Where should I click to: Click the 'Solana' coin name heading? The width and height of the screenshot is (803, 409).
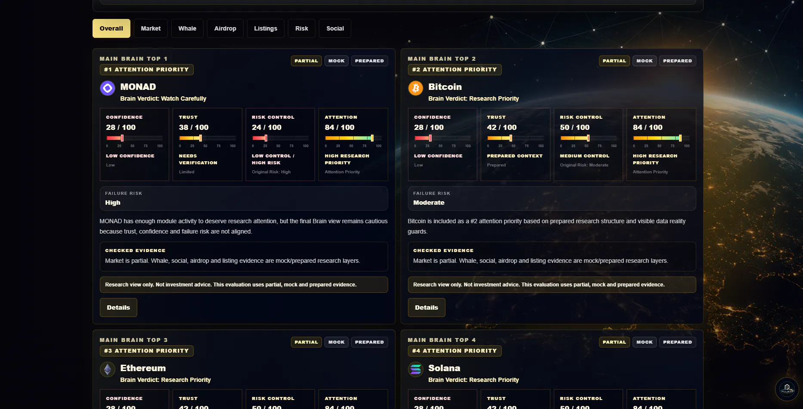tap(444, 368)
